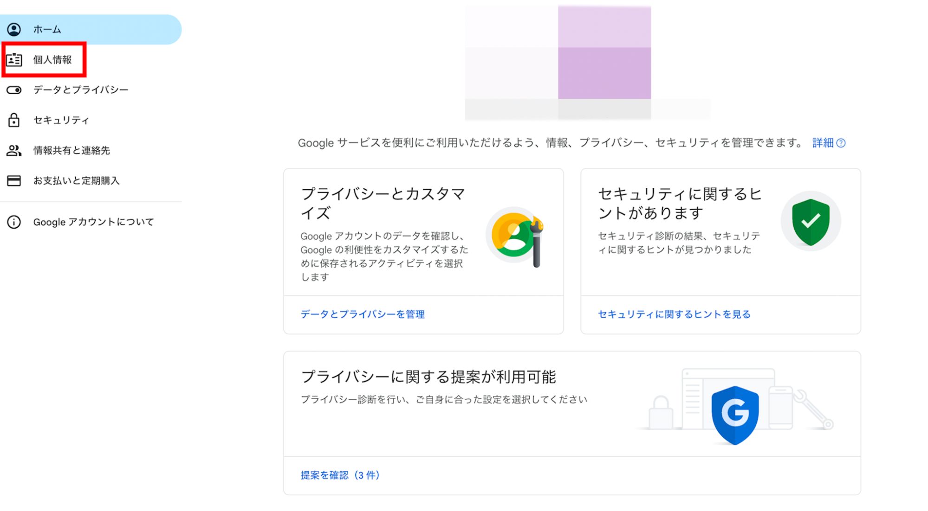This screenshot has width=928, height=511.
Task: Click the padlock icon for セキュリティ
Action: pos(14,120)
